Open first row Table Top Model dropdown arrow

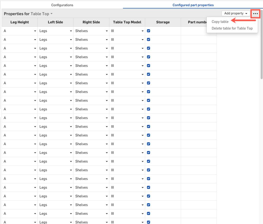pyautogui.click(x=143, y=31)
